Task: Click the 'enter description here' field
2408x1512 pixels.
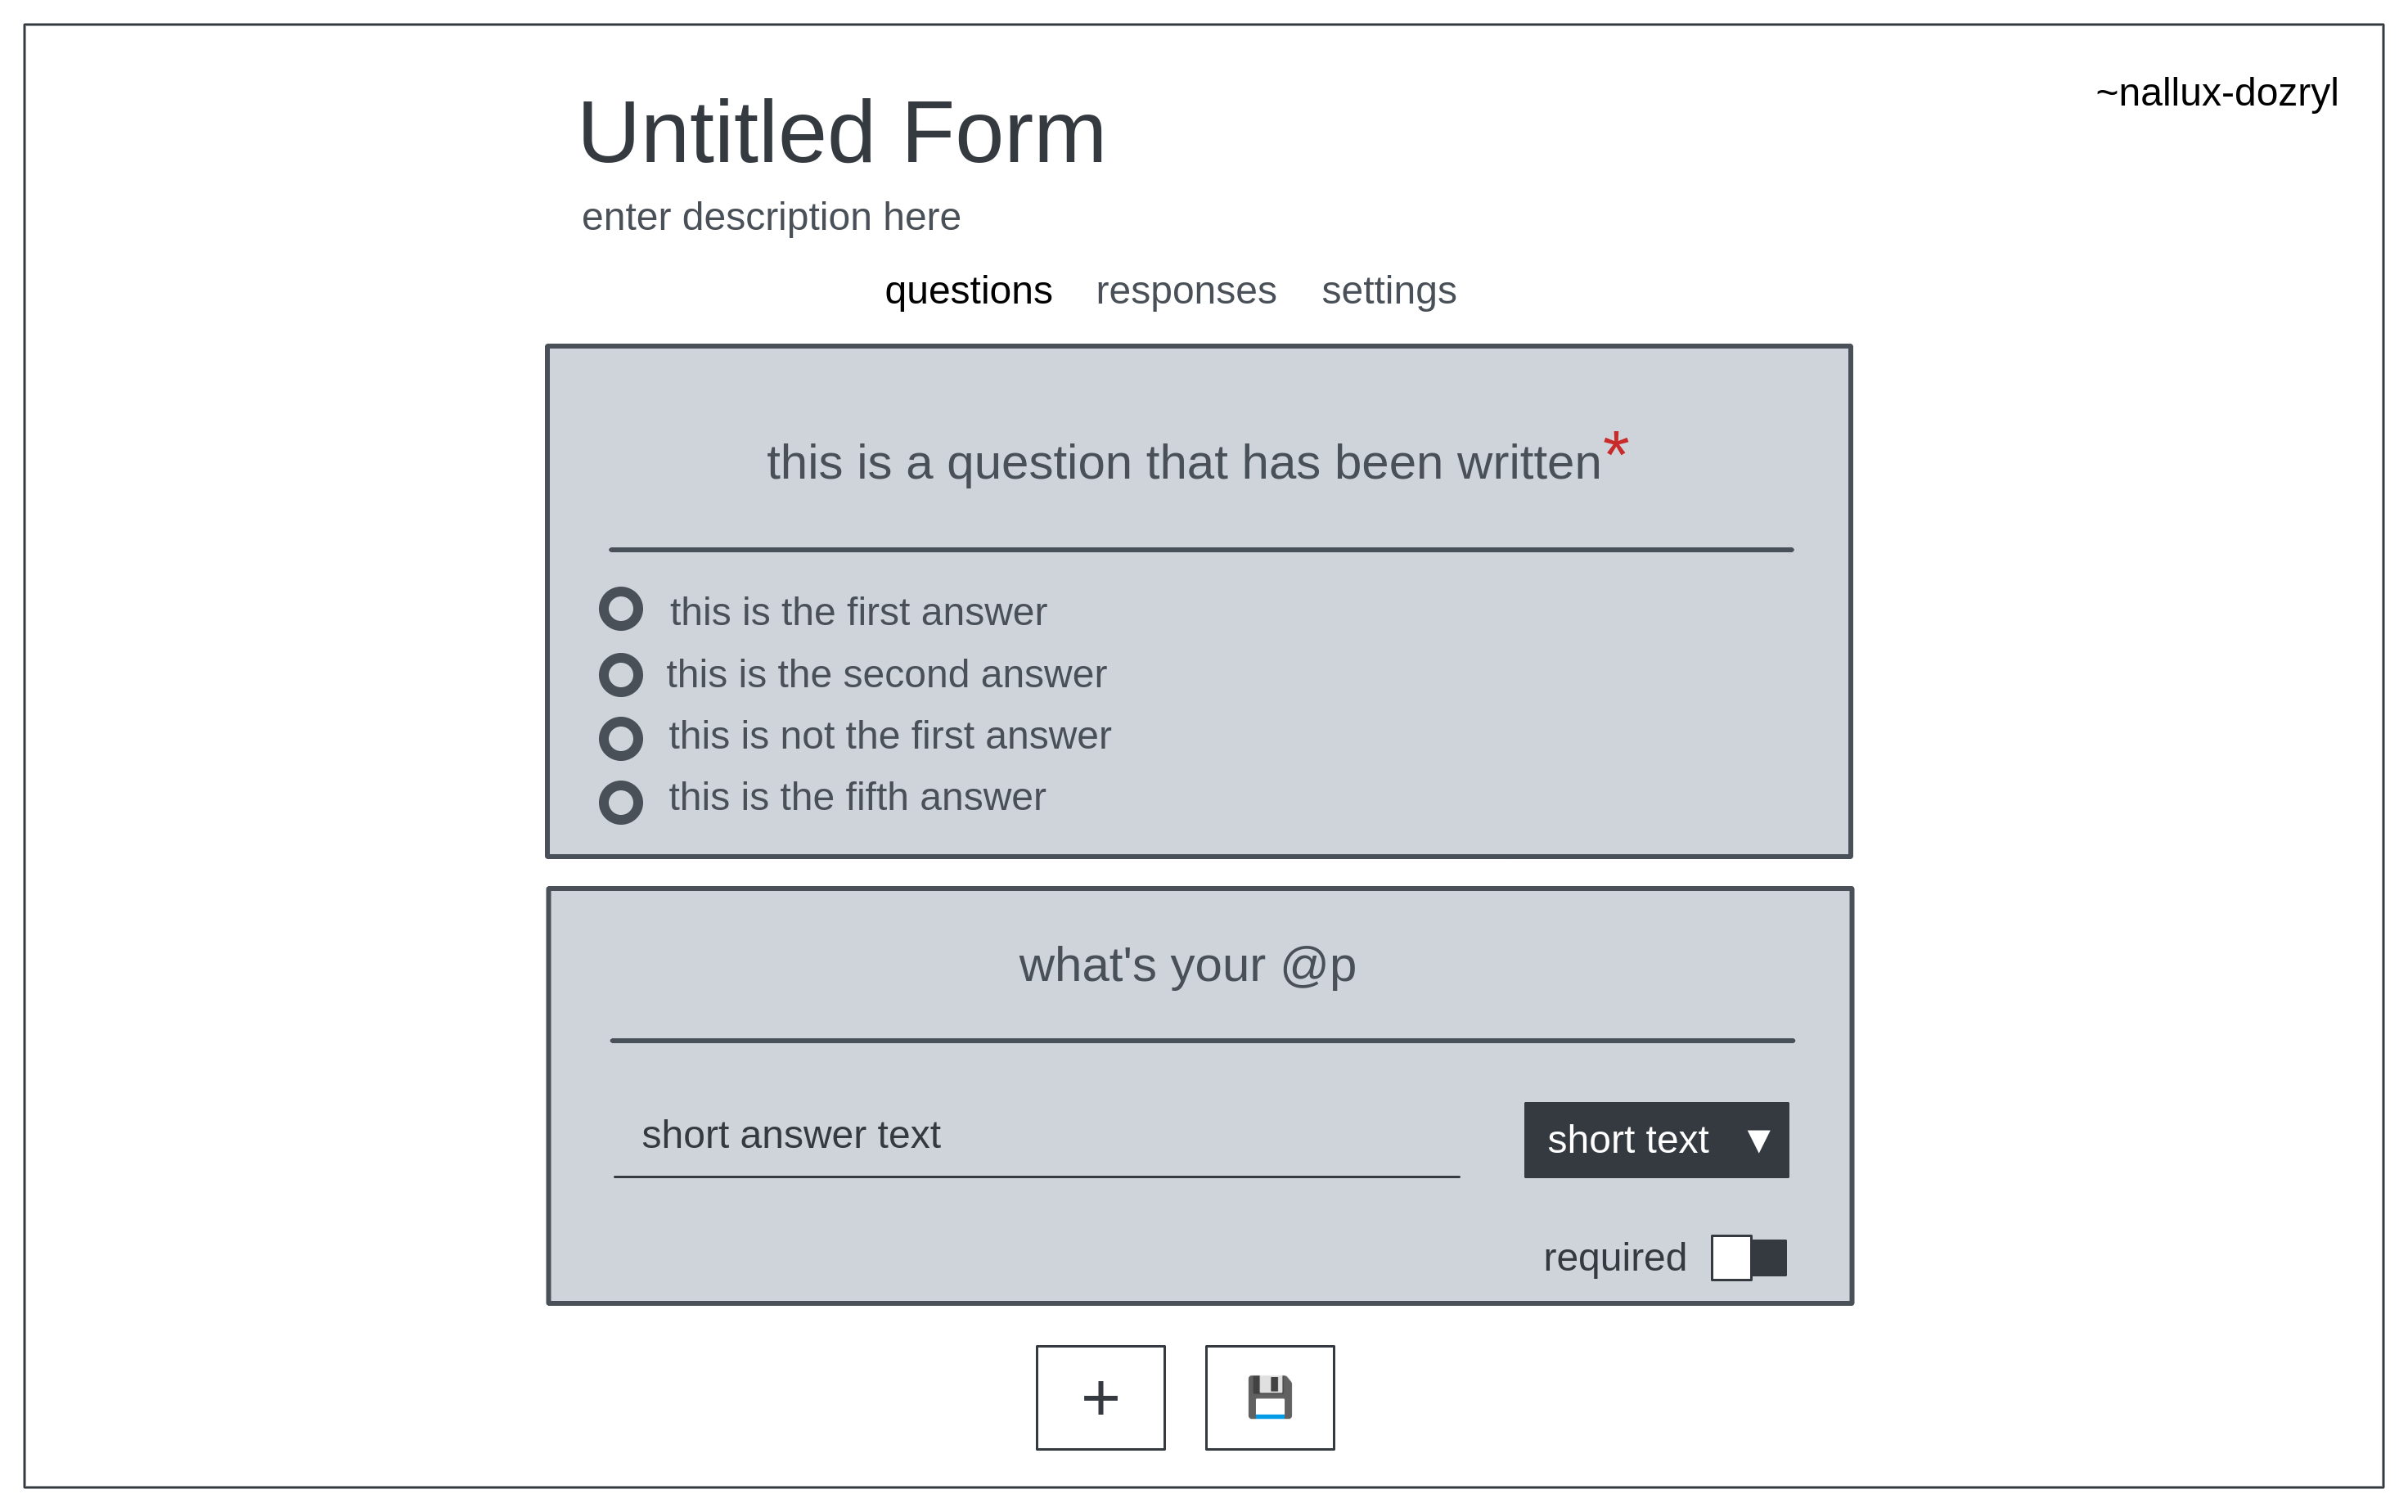Action: click(771, 217)
